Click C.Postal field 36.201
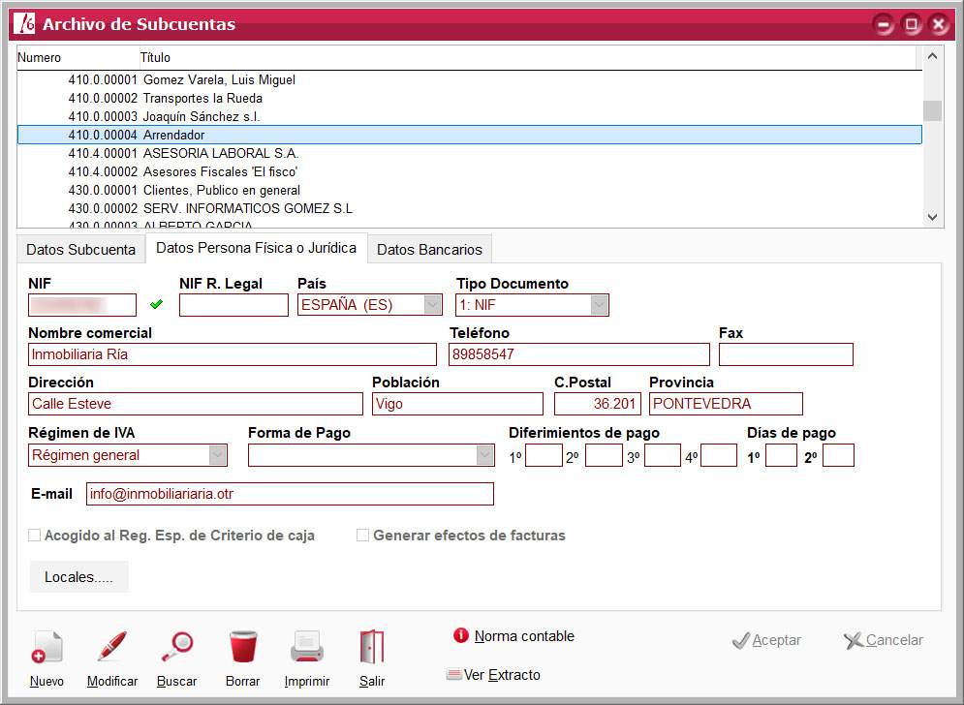Screen dimensions: 964x705 (x=598, y=404)
